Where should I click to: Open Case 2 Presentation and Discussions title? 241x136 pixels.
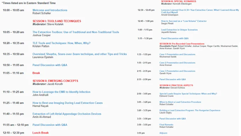pos(177,63)
